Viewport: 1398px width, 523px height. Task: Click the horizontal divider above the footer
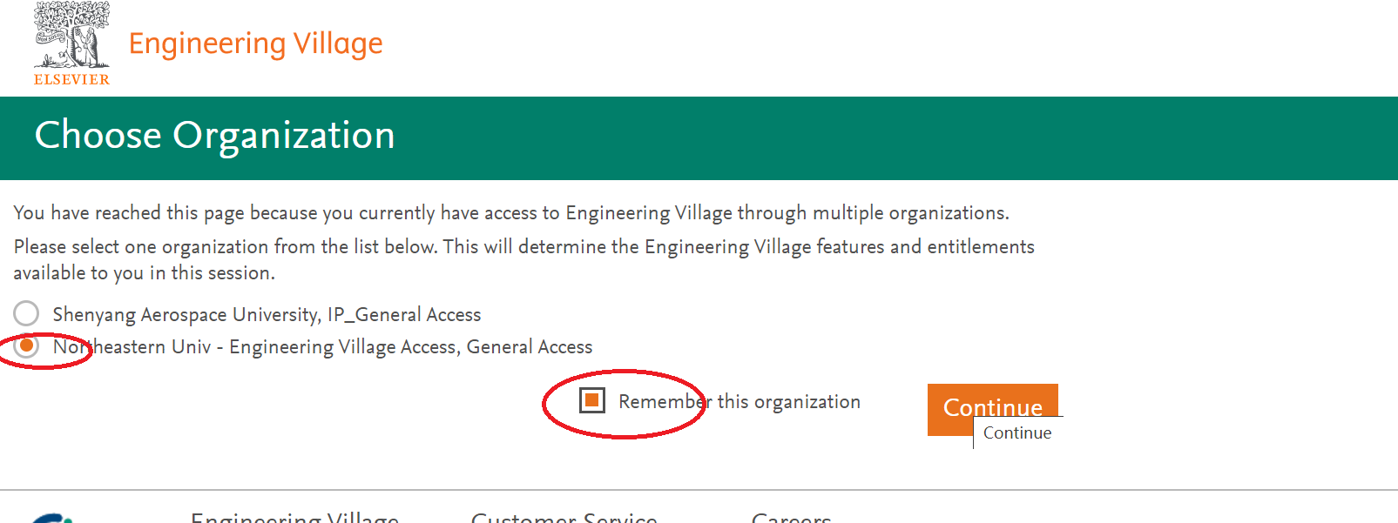(x=699, y=490)
